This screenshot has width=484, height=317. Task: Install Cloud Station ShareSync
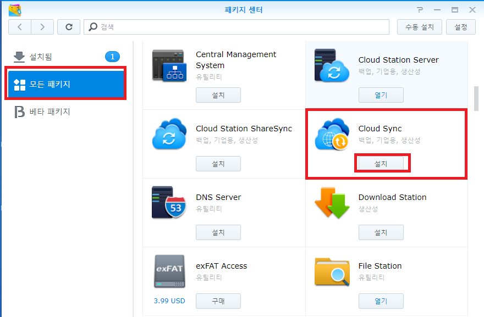218,164
